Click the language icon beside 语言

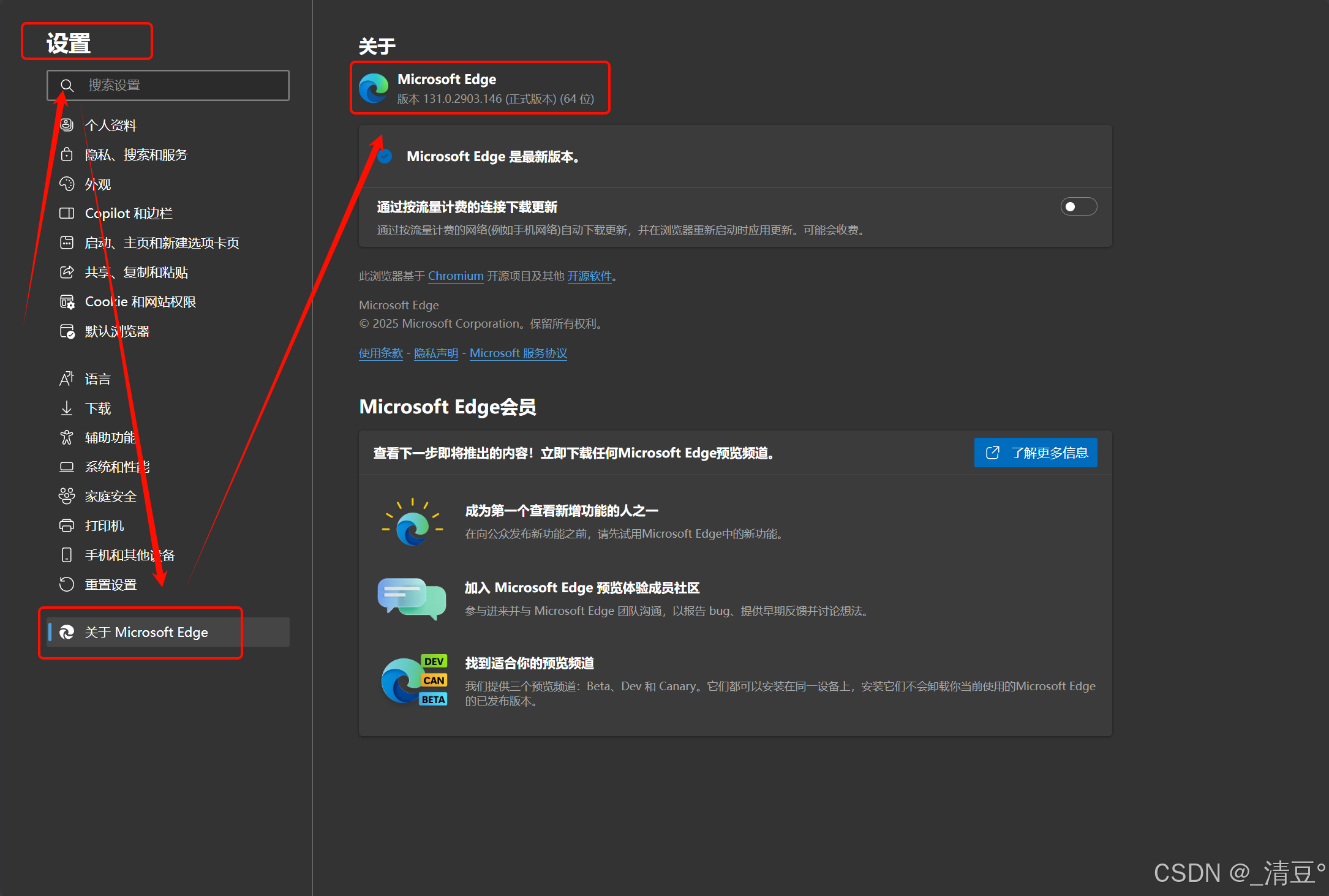pyautogui.click(x=67, y=378)
